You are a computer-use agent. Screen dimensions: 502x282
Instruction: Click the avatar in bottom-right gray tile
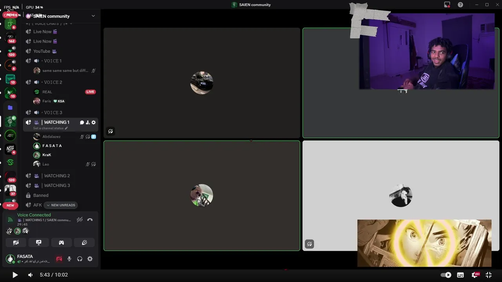[x=401, y=195]
